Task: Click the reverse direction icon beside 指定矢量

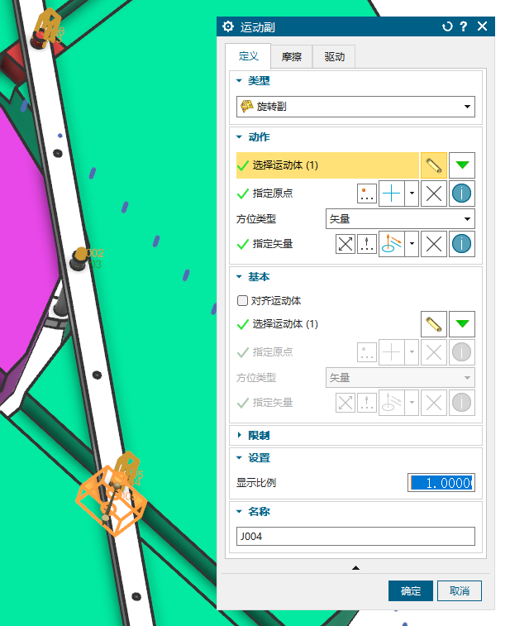Action: [346, 244]
